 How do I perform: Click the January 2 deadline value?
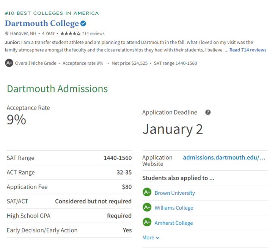[173, 129]
